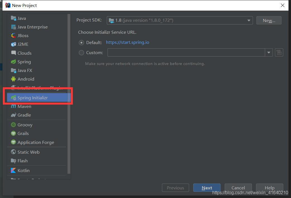Select the Custom service URL radio button
The height and width of the screenshot is (198, 291).
81,53
